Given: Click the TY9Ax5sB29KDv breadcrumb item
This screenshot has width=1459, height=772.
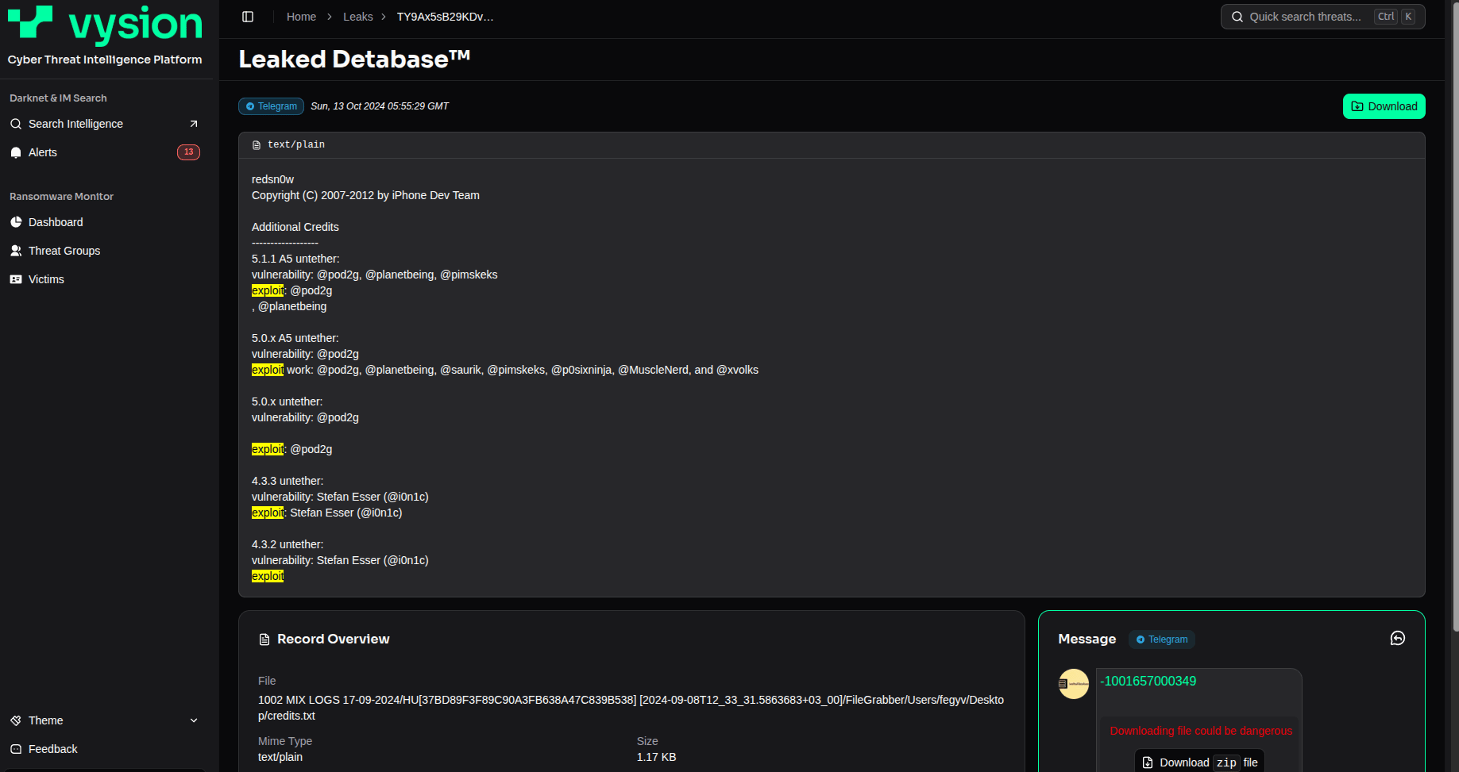Looking at the screenshot, I should coord(445,17).
